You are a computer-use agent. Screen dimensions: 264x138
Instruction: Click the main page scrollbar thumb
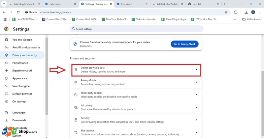coord(263,103)
